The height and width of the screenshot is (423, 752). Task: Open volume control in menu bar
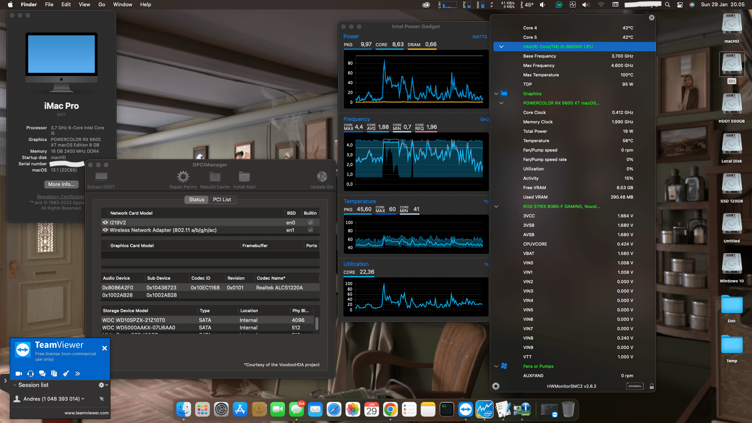(x=586, y=5)
